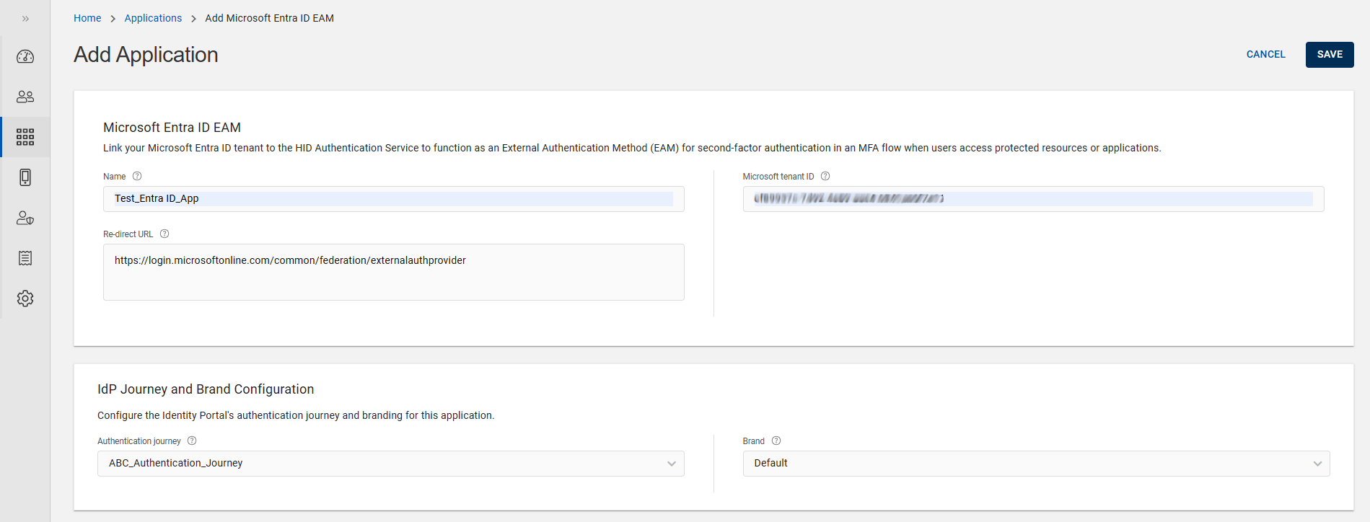Go to Applications breadcrumb link

click(153, 18)
